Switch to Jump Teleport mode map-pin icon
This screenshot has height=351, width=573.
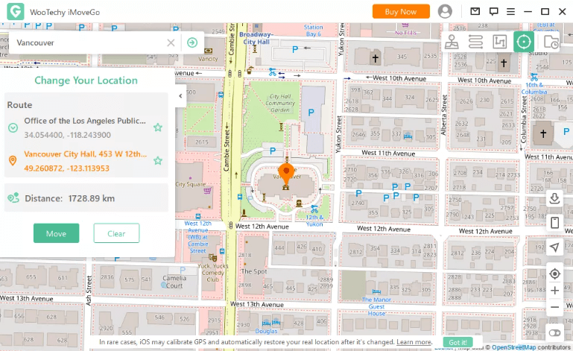452,42
